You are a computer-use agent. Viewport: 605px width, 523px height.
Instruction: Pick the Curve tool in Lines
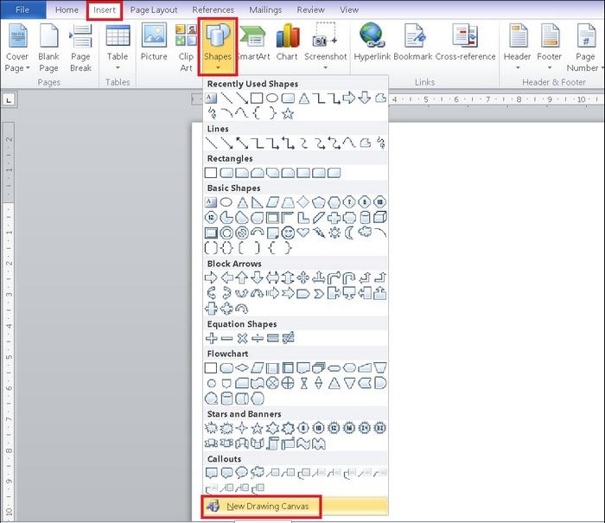click(x=349, y=144)
